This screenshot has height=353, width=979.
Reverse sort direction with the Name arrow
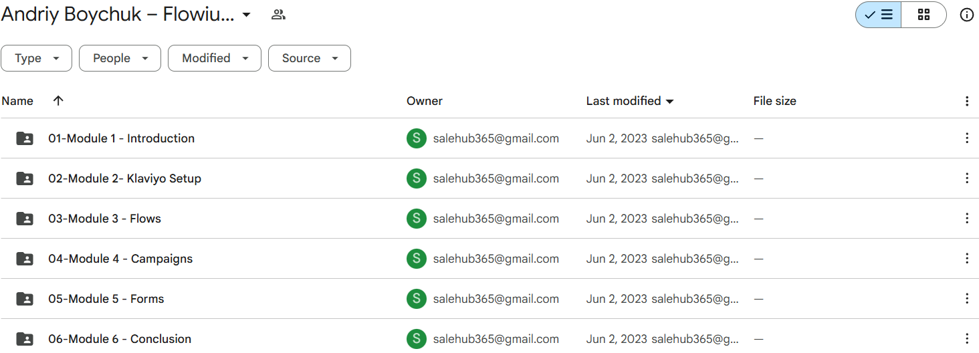[x=58, y=101]
